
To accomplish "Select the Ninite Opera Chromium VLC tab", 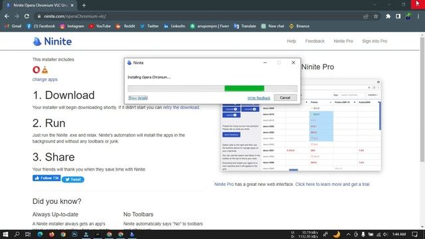I will click(x=40, y=5).
